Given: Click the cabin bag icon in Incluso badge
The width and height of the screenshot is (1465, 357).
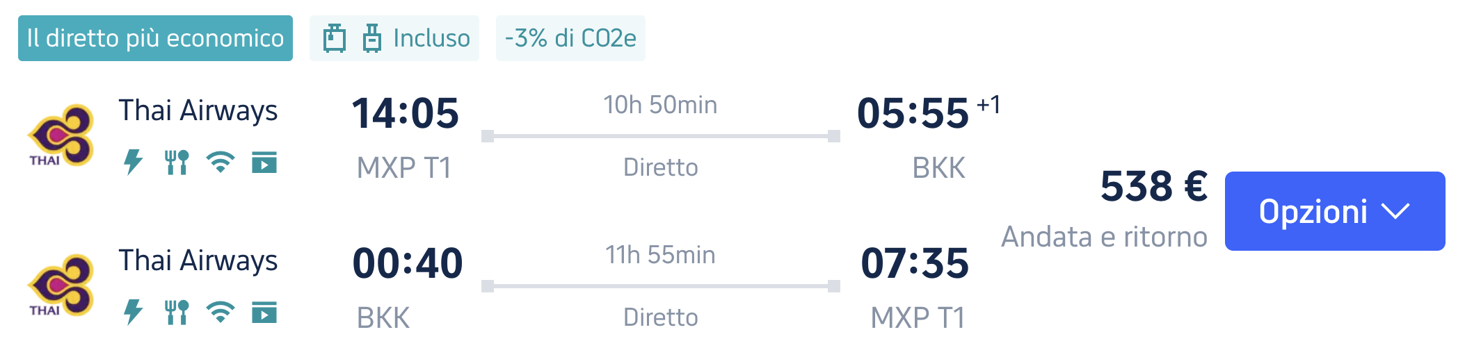Looking at the screenshot, I should coord(335,38).
